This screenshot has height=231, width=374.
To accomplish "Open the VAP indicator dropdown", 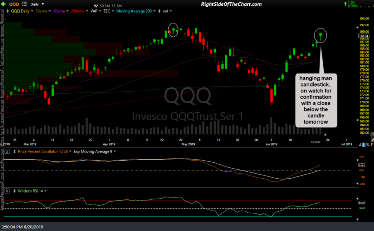I will (x=100, y=11).
